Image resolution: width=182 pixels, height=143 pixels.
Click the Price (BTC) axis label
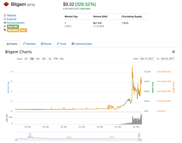173,87
